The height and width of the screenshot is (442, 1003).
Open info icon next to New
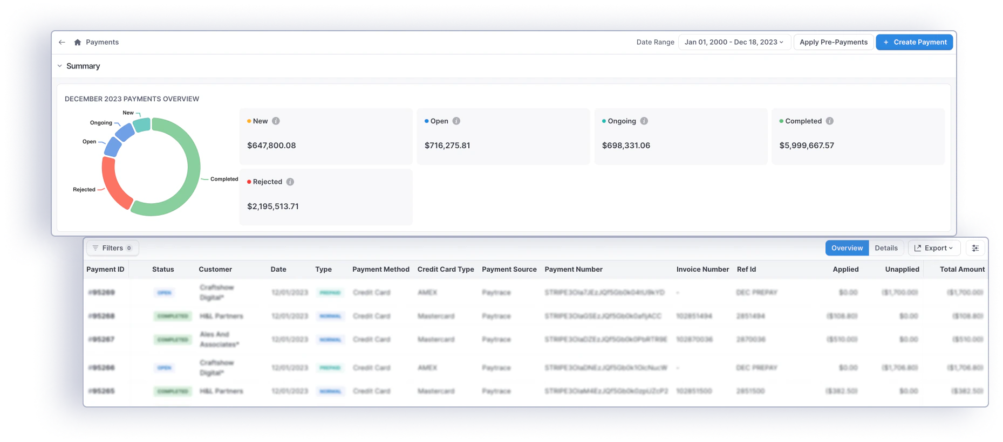click(276, 121)
